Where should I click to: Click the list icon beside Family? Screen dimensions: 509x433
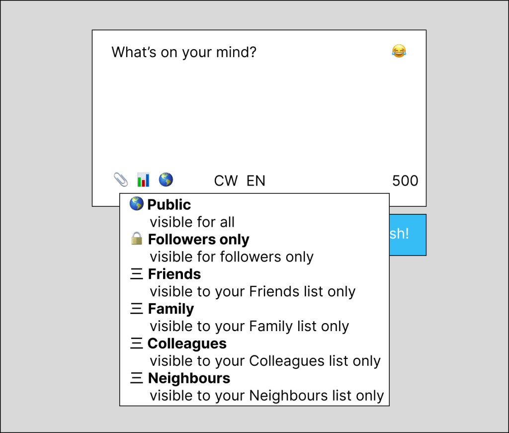pyautogui.click(x=136, y=309)
